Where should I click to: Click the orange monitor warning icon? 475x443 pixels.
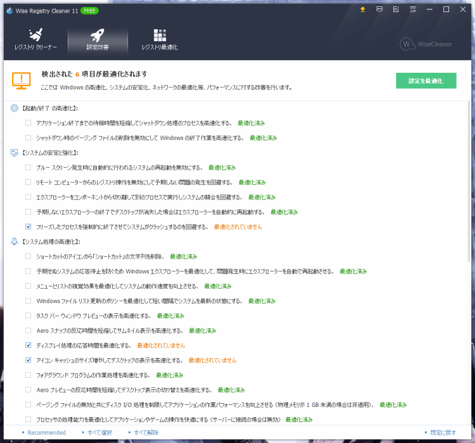pos(21,80)
